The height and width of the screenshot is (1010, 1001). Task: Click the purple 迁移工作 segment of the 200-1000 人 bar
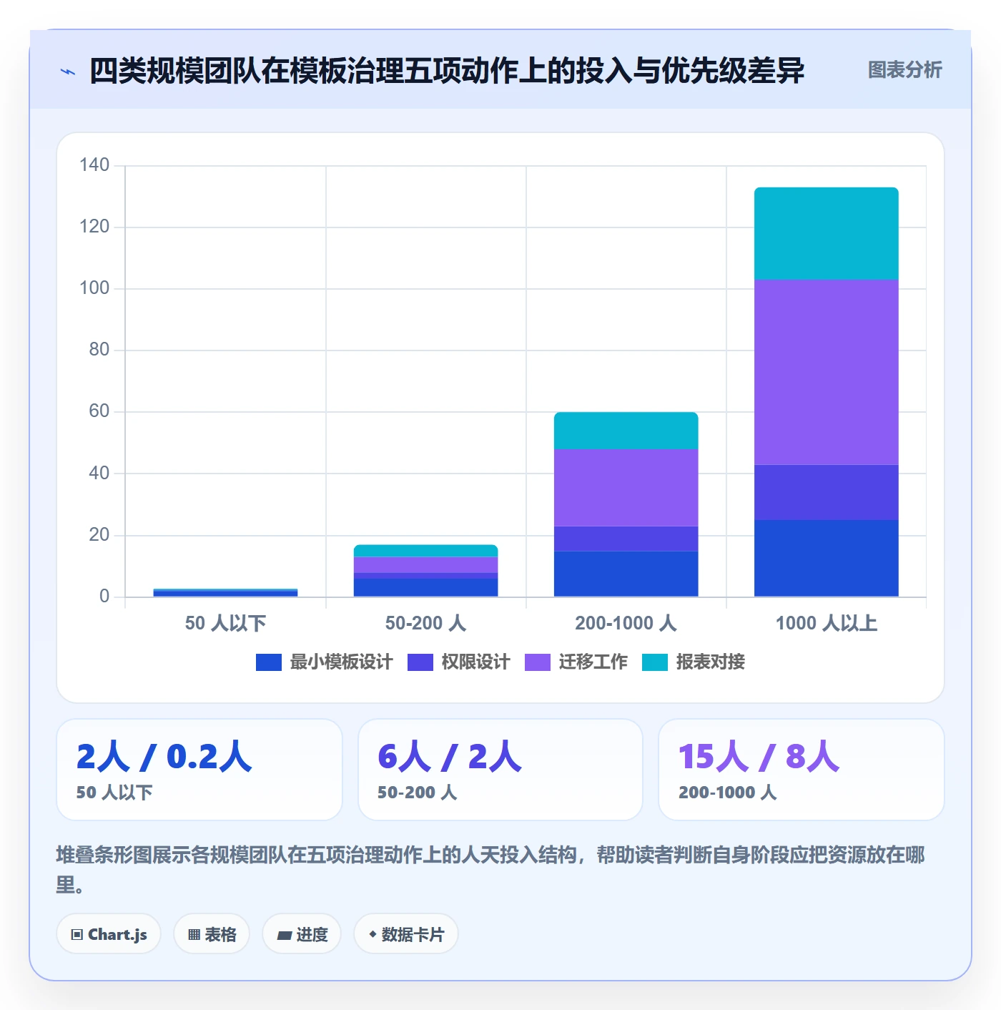[x=626, y=488]
